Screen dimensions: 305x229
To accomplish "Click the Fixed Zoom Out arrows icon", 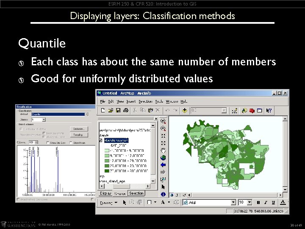I will coord(163,143).
